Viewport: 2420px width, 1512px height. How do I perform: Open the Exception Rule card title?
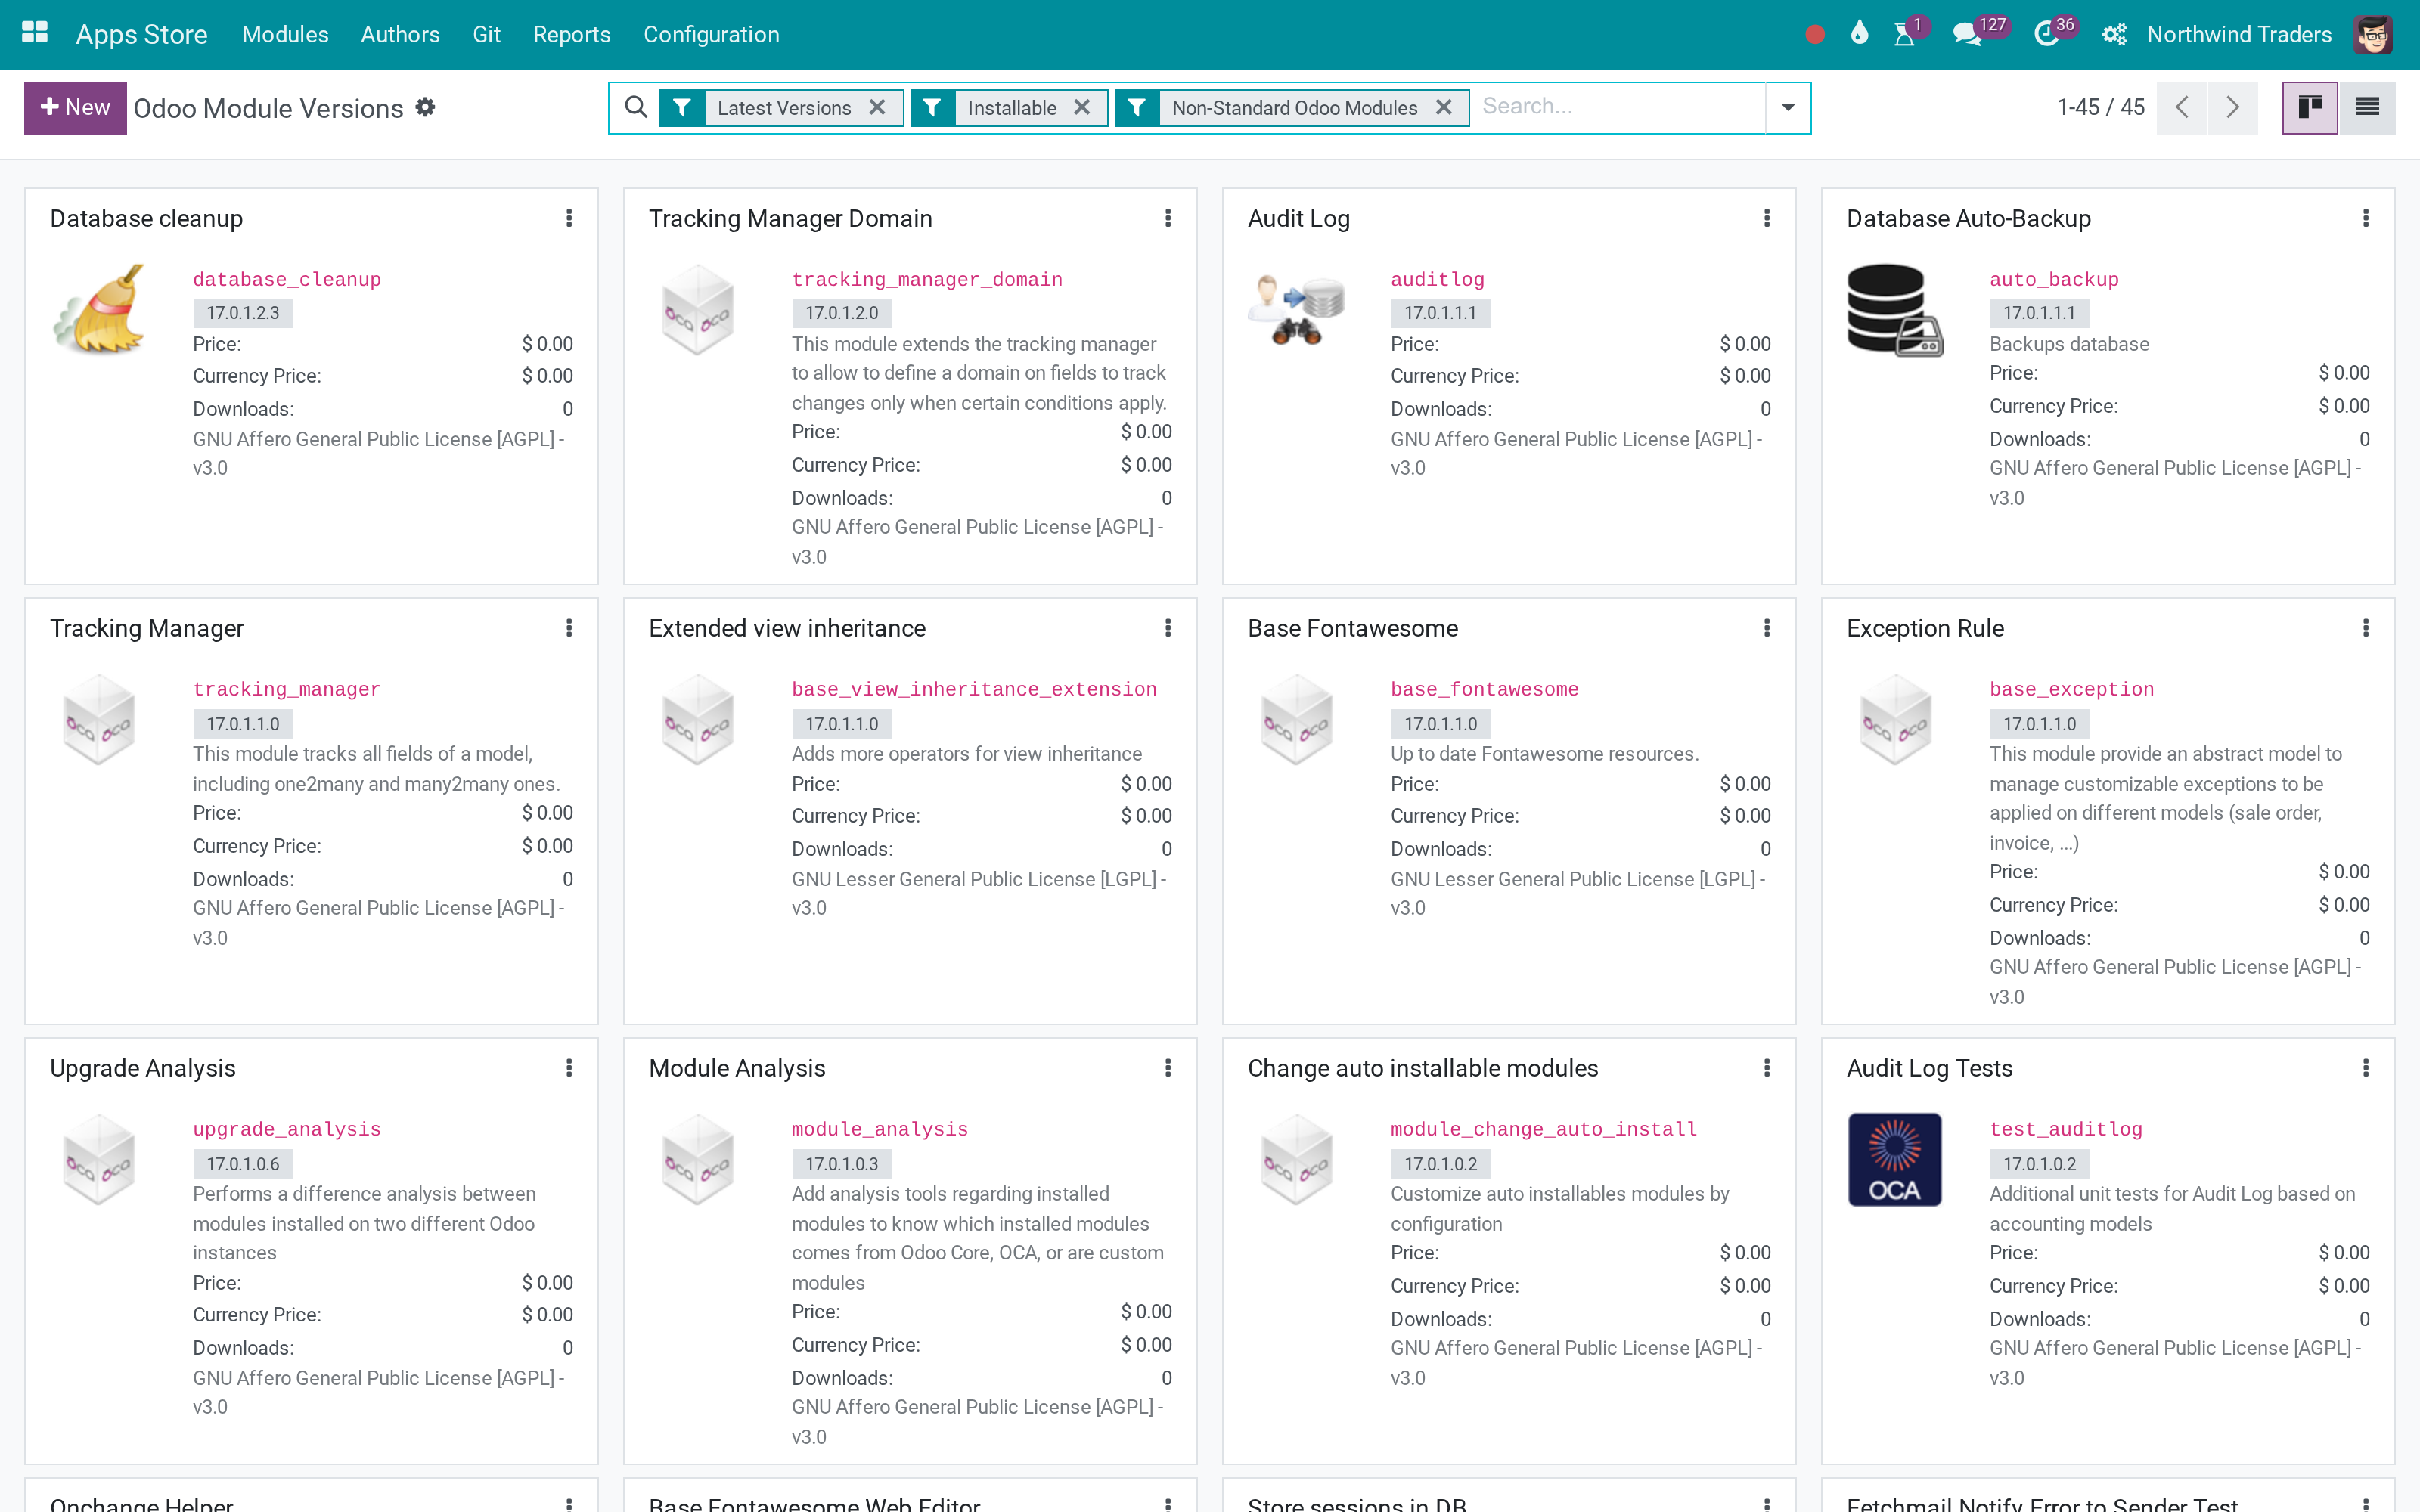coord(1925,628)
